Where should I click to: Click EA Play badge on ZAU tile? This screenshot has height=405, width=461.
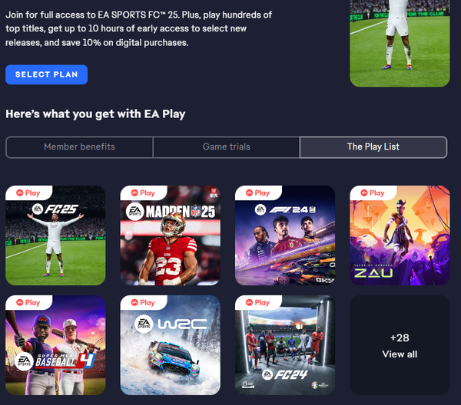click(x=373, y=193)
